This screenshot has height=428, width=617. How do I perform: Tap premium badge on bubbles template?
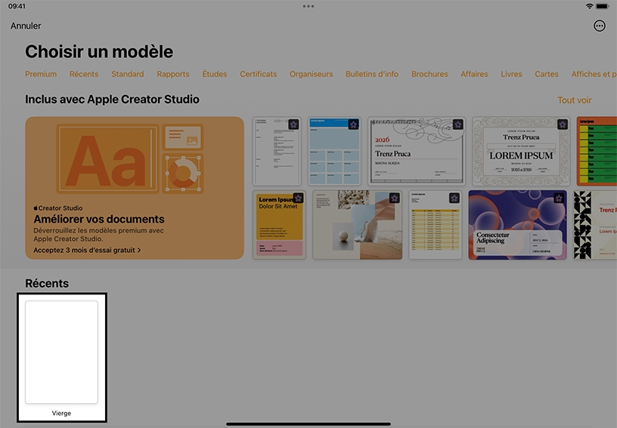coord(559,198)
